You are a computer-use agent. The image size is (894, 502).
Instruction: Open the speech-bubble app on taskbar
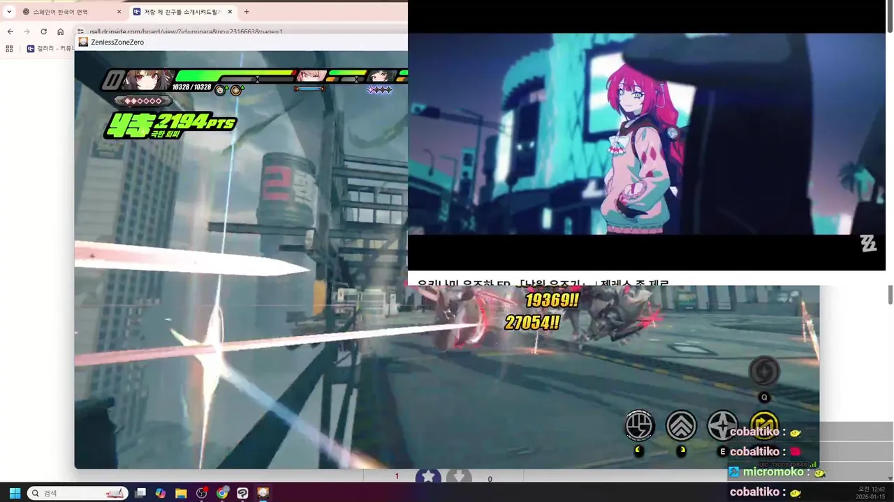(x=242, y=493)
